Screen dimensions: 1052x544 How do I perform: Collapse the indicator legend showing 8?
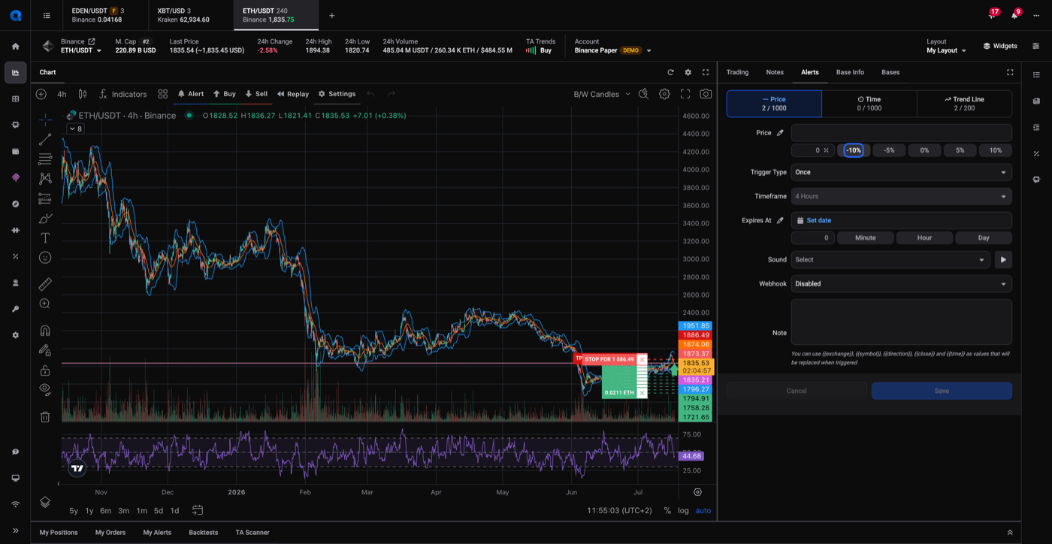click(75, 129)
